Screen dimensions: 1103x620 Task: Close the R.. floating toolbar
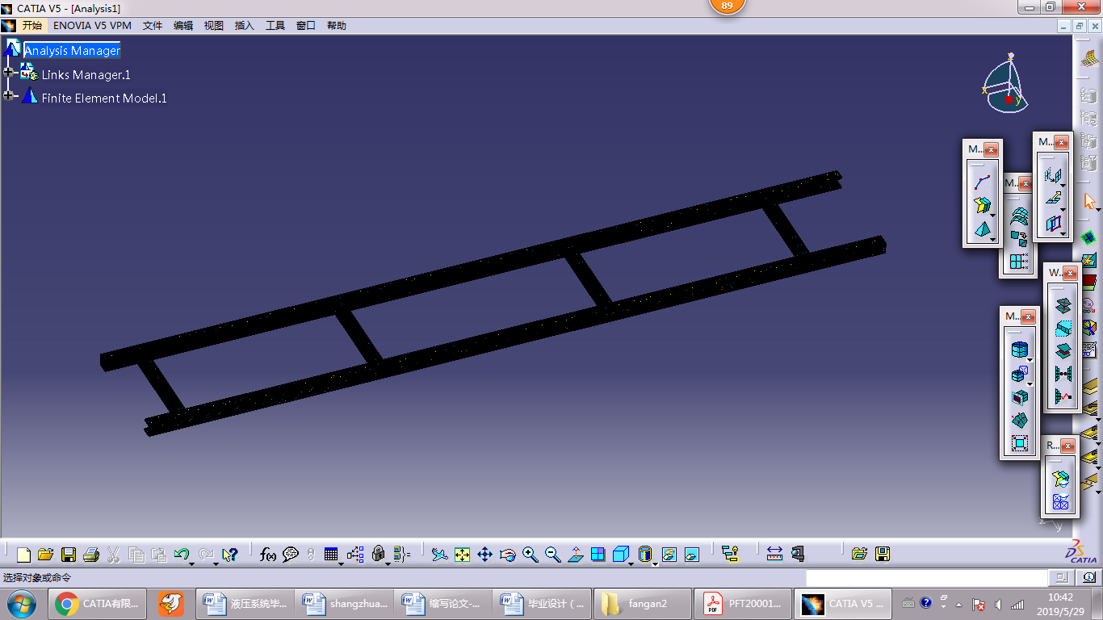point(1068,446)
